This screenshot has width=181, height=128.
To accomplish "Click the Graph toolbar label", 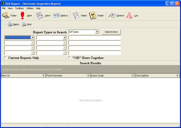I will (100, 16).
